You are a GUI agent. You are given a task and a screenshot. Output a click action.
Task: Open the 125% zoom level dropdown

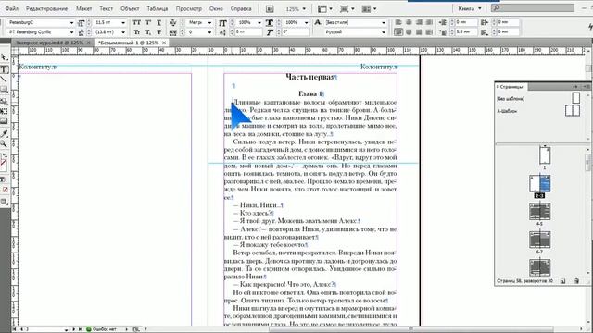pyautogui.click(x=304, y=8)
